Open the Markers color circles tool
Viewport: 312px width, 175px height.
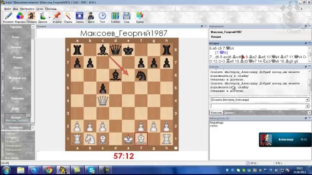click(20, 16)
